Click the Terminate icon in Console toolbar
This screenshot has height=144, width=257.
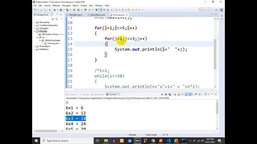[x=162, y=94]
